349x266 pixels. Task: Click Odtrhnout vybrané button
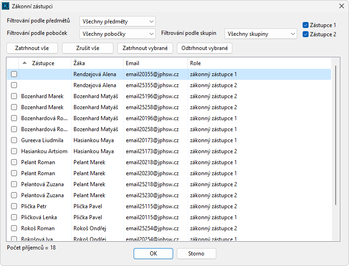click(x=204, y=48)
